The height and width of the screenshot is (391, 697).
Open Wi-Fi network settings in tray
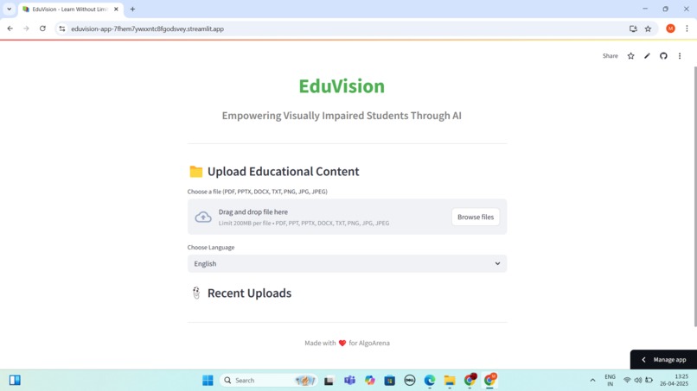pyautogui.click(x=627, y=381)
